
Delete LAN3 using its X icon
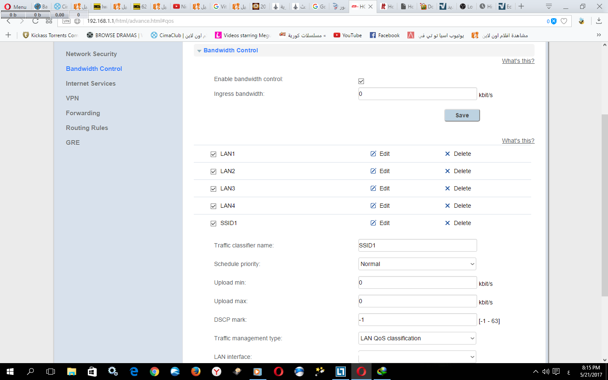(448, 188)
